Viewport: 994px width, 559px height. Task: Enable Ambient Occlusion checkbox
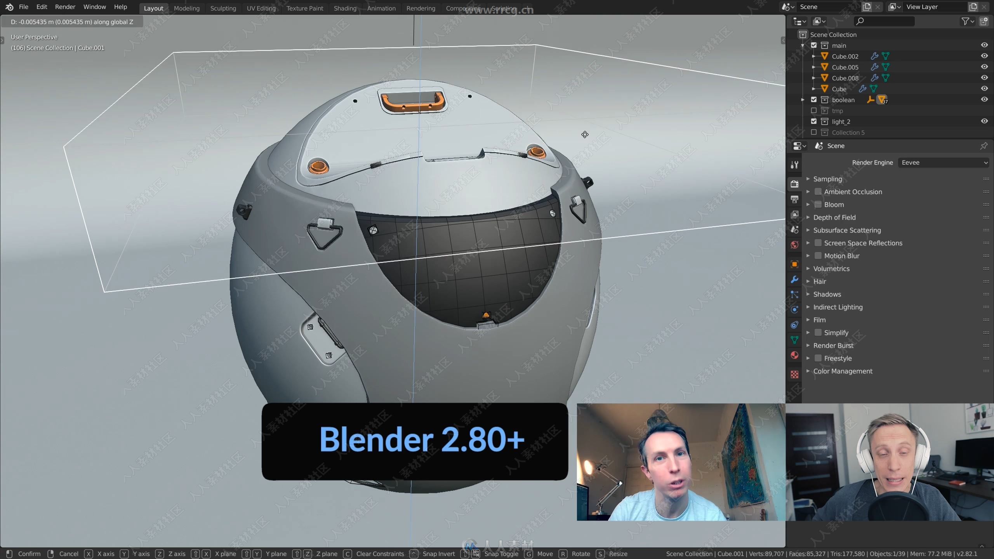point(818,192)
